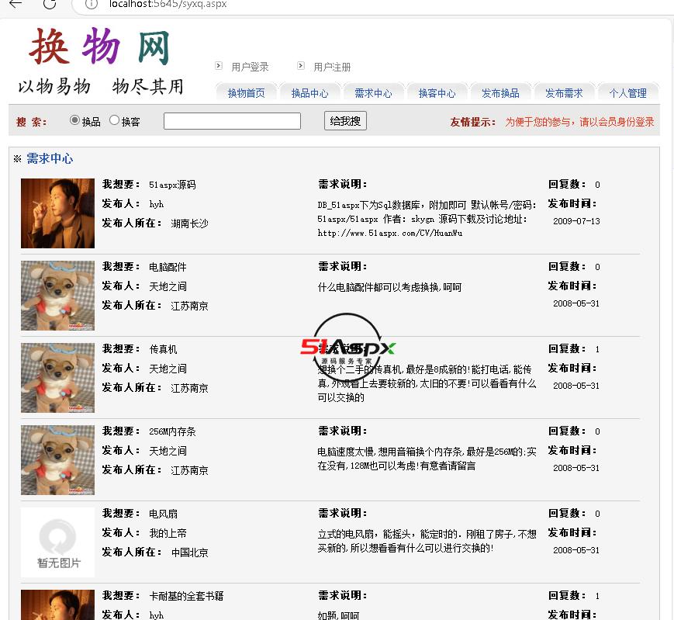The height and width of the screenshot is (620, 674).
Task: Open the 换客中心 tab
Action: pos(437,93)
